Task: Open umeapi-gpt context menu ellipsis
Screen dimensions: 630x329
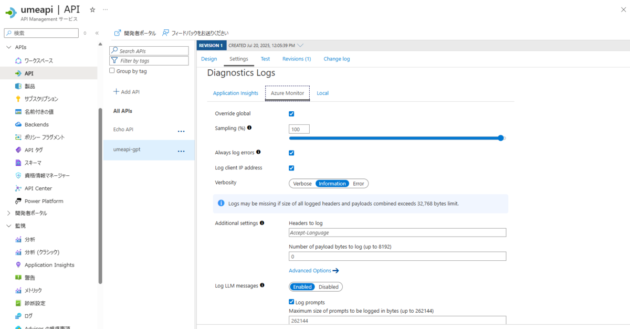Action: coord(181,151)
